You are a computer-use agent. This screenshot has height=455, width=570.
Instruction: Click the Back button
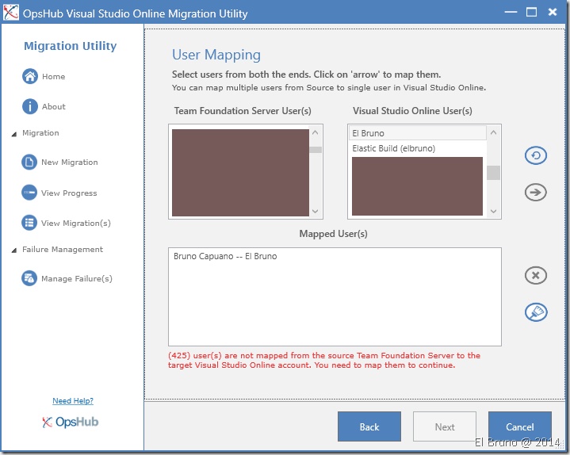[369, 426]
